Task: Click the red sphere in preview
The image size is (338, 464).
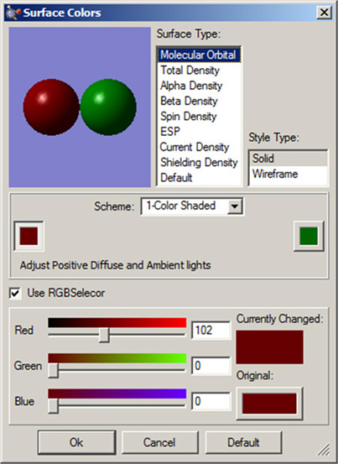Action: tap(51, 107)
